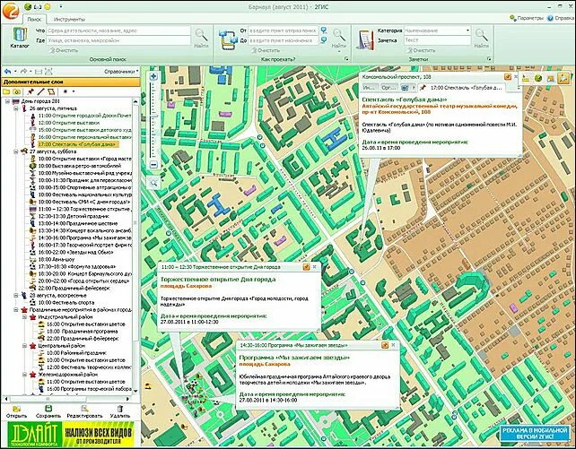The image size is (576, 449).
Task: Click the tree panel vertical scrollbar
Action: [135, 246]
